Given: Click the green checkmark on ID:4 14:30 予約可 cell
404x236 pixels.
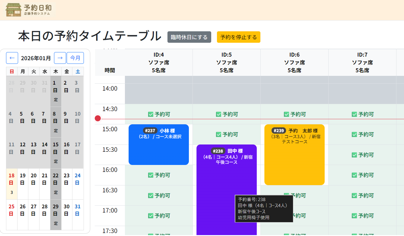Looking at the screenshot, I should (x=150, y=114).
